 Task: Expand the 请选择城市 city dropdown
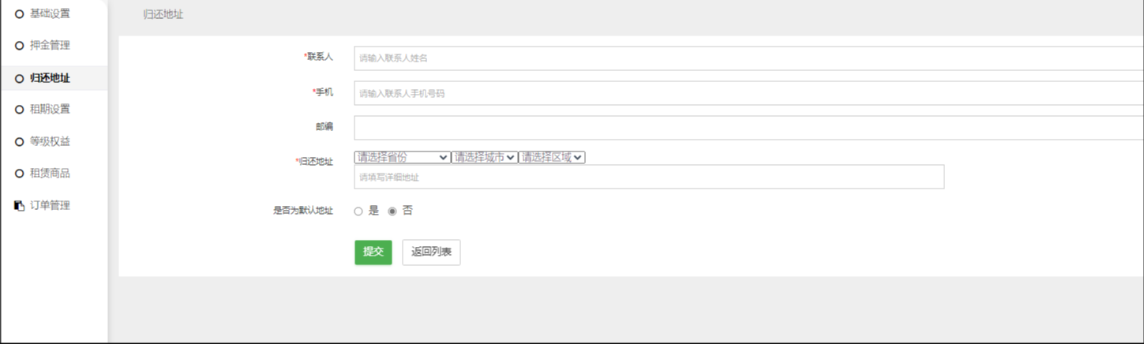485,158
